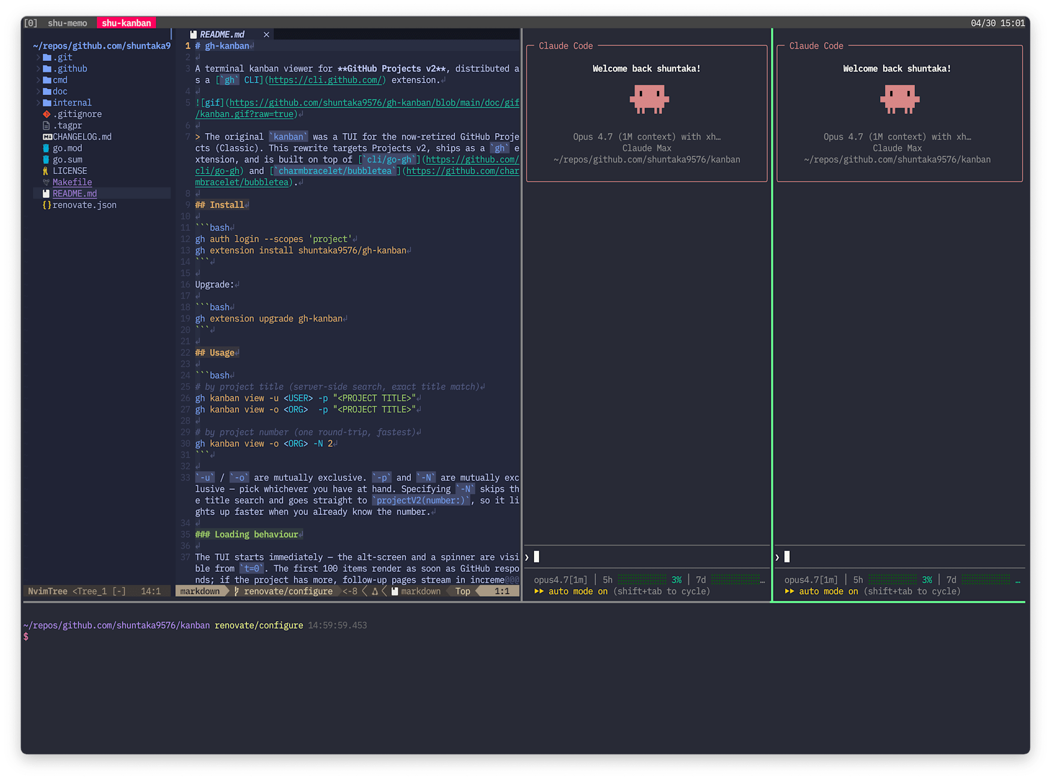Image resolution: width=1051 pixels, height=780 pixels.
Task: Click the go.mod Go file icon
Action: click(x=47, y=148)
